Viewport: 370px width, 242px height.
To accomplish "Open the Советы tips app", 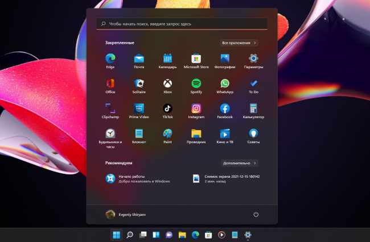I will [x=253, y=136].
